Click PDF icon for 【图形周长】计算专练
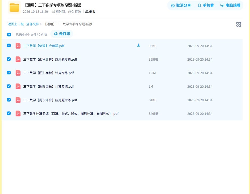The image size is (250, 194). (18, 86)
